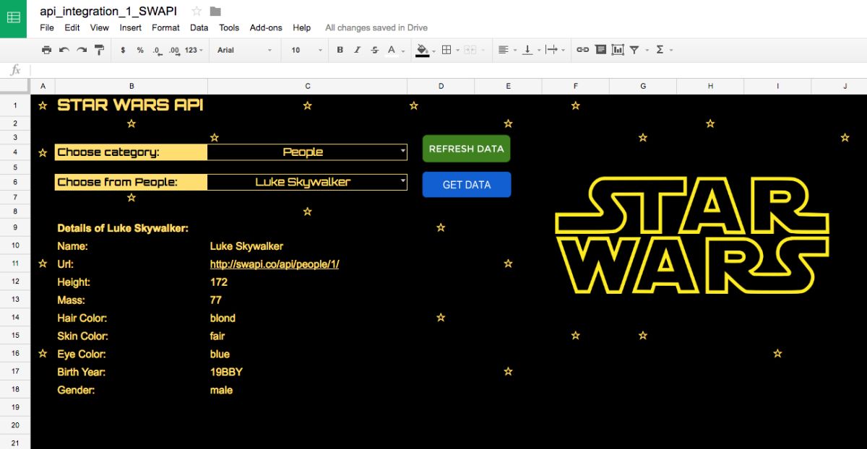867x449 pixels.
Task: Open the more number formats dropdown
Action: 194,50
